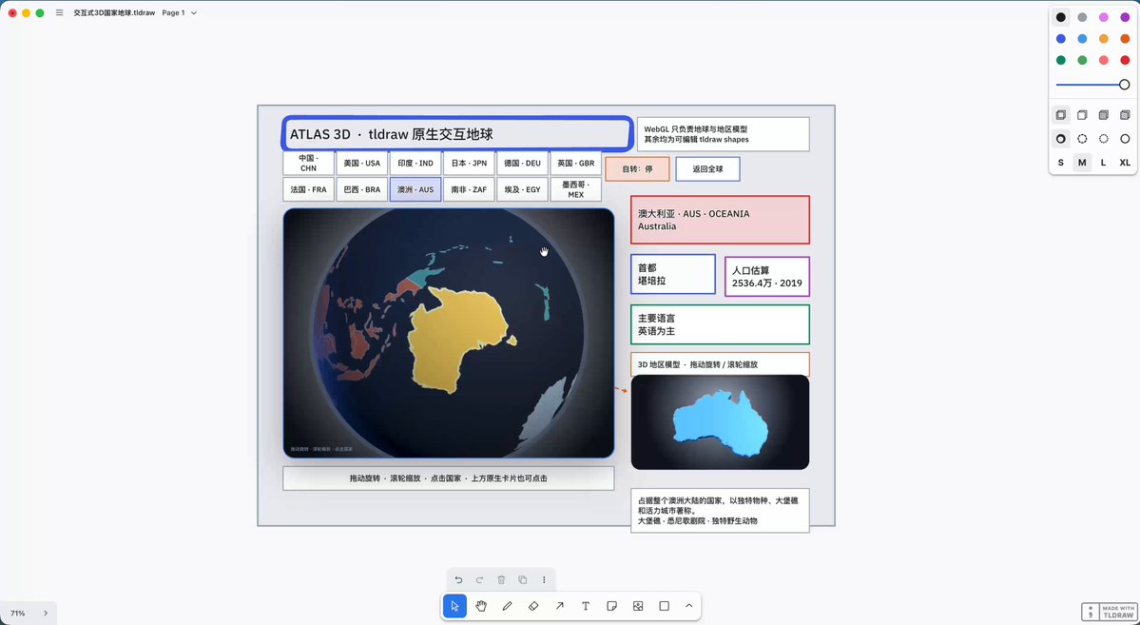1140x625 pixels.
Task: Duplicate the selected shape
Action: [522, 580]
